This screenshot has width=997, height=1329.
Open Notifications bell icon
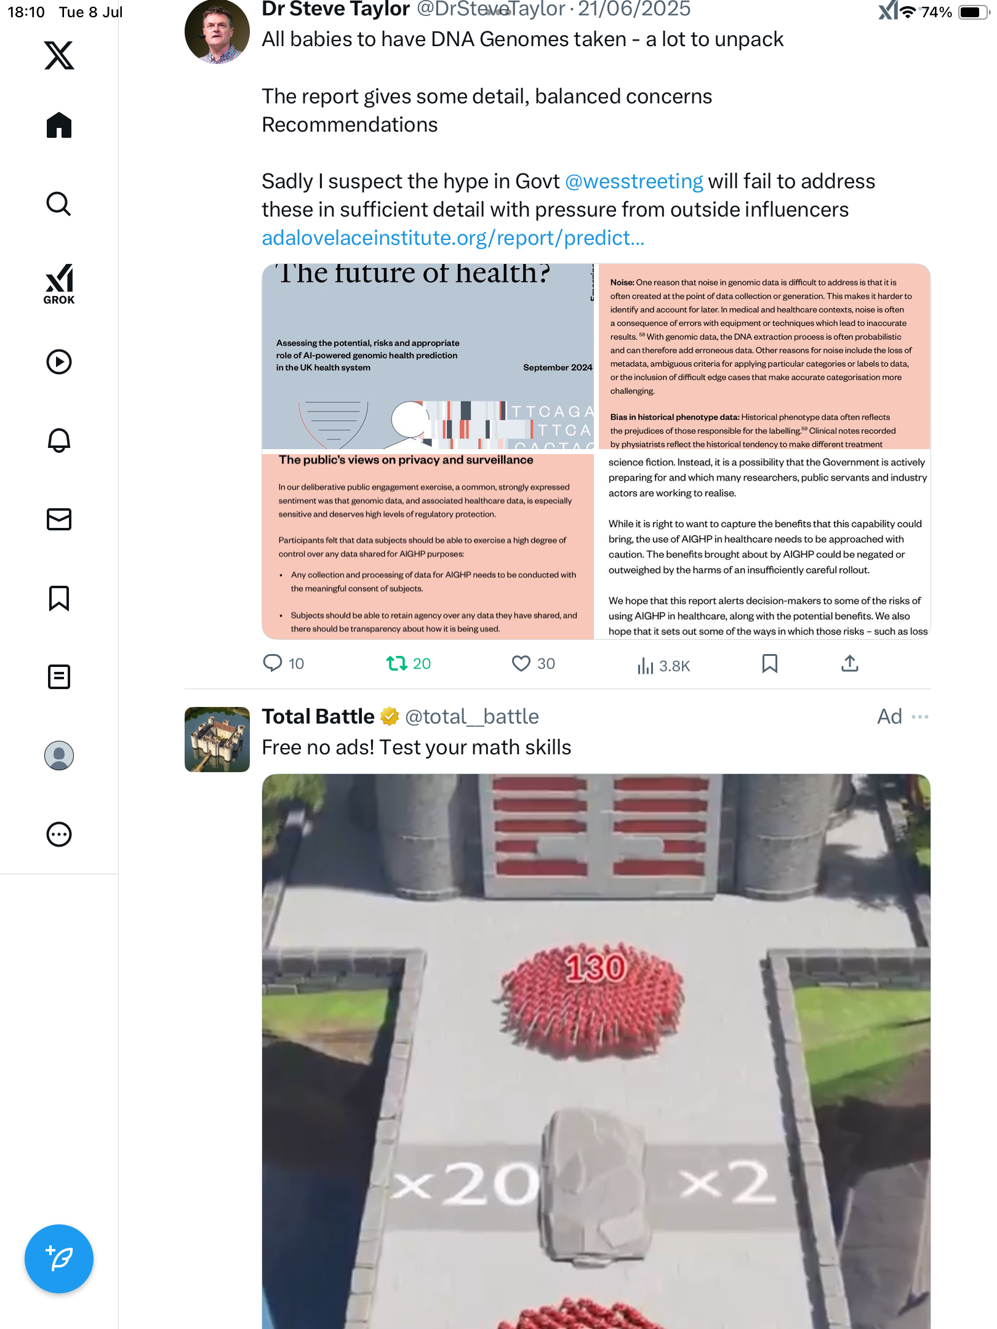point(59,441)
